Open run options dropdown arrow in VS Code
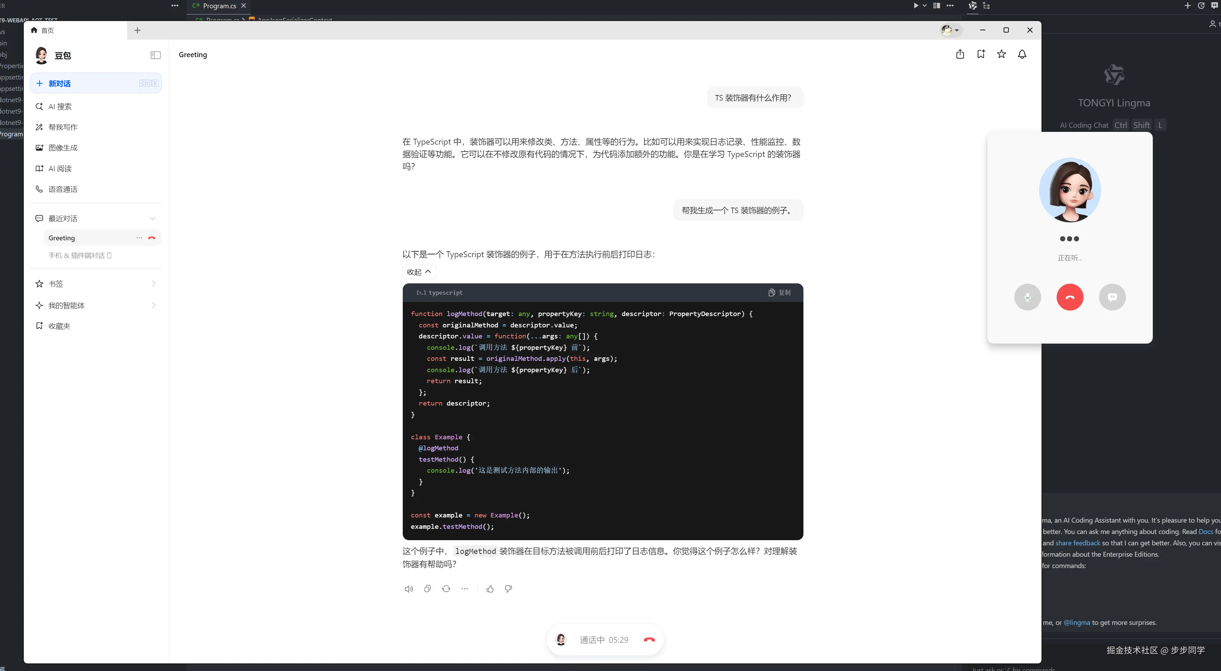The image size is (1221, 671). [x=925, y=6]
